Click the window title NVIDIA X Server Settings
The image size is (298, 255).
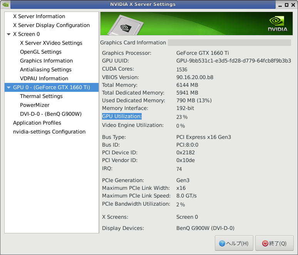(143, 4)
